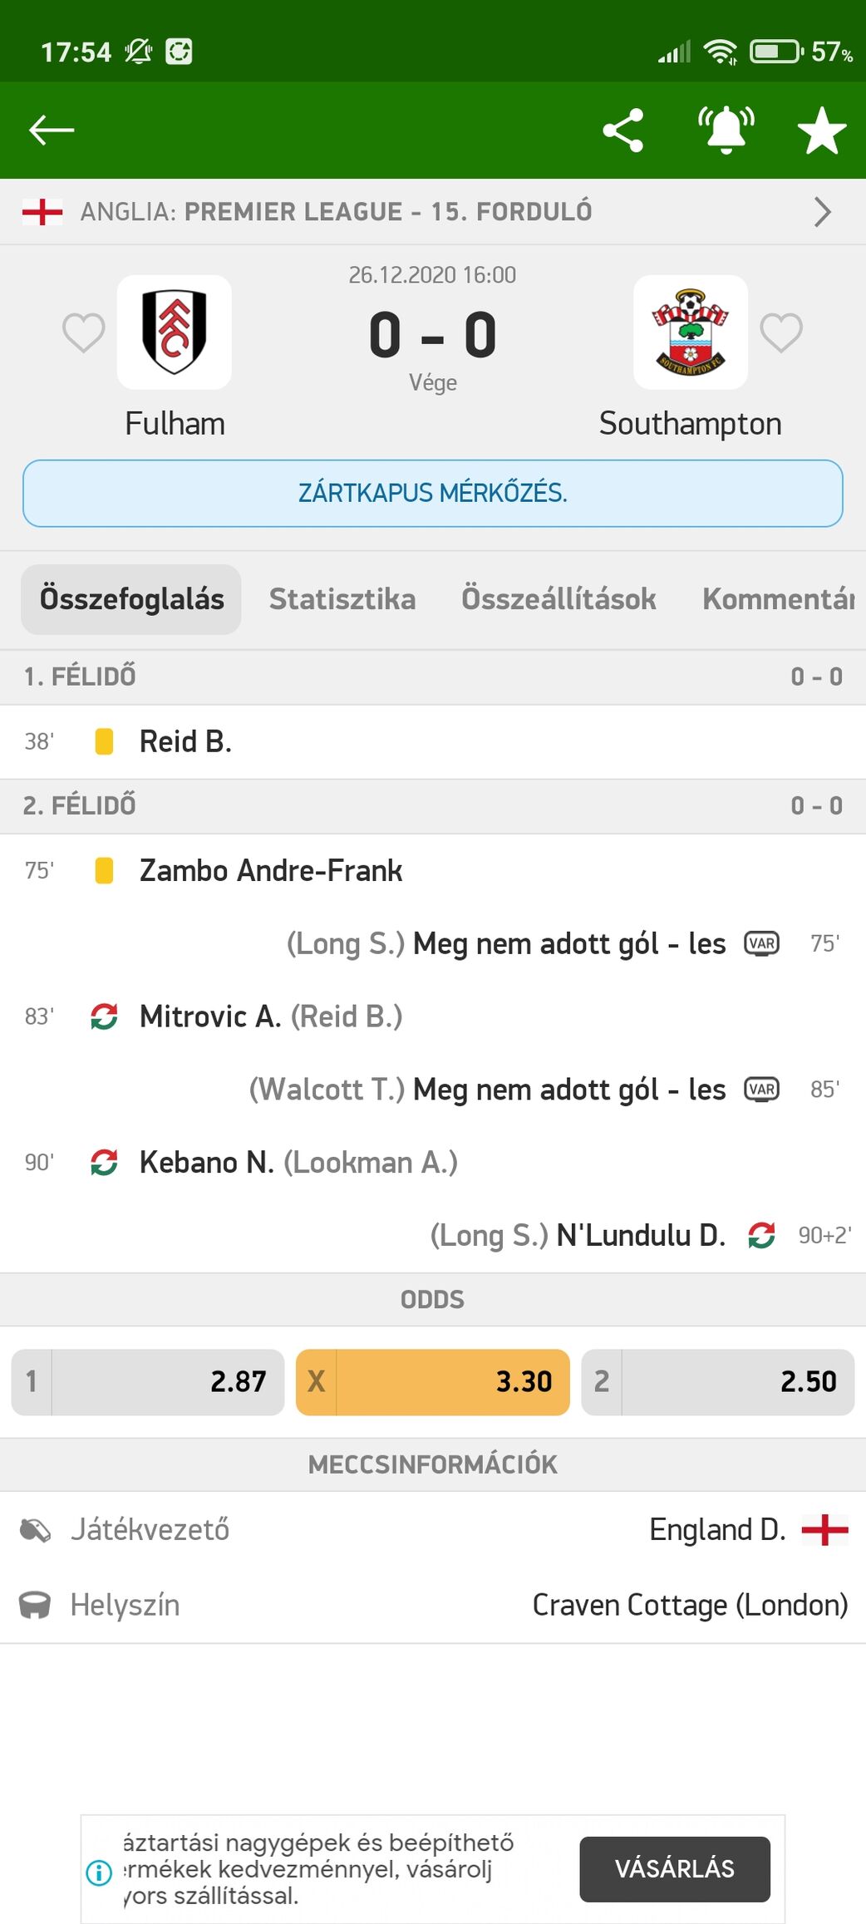Favorite Fulham with the heart icon
The image size is (866, 1924).
[x=84, y=332]
